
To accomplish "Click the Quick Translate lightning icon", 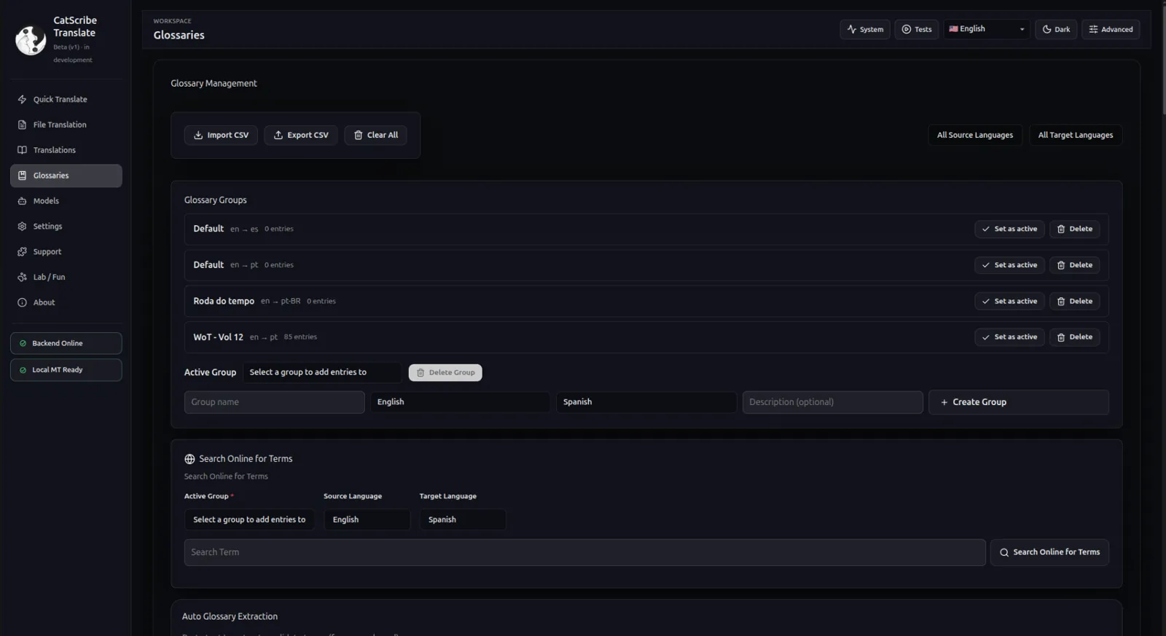I will click(x=22, y=99).
